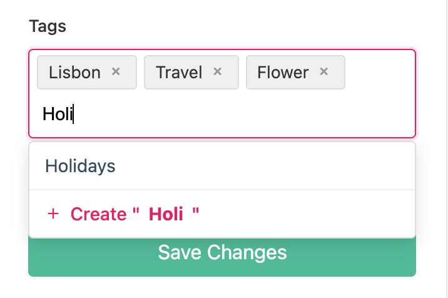Screen dimensions: 448x298
Task: Focus the tag input containing "Holi"
Action: (x=188, y=115)
